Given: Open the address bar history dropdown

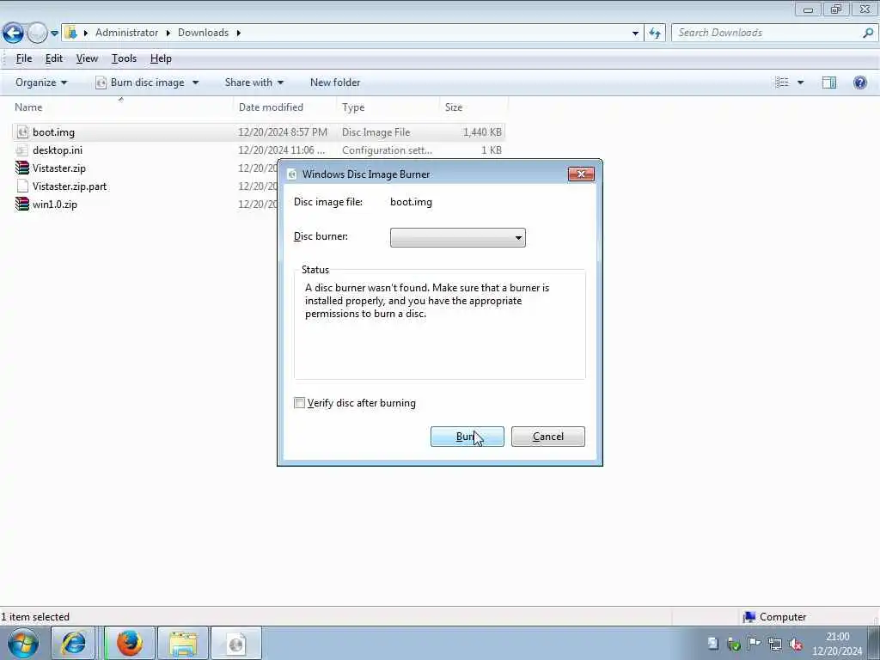Looking at the screenshot, I should click(x=635, y=34).
